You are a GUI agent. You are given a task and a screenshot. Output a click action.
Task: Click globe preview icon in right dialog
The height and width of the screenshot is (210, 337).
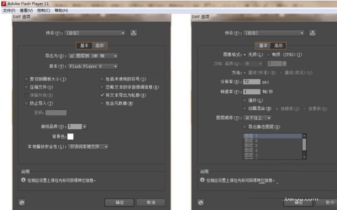[201, 203]
